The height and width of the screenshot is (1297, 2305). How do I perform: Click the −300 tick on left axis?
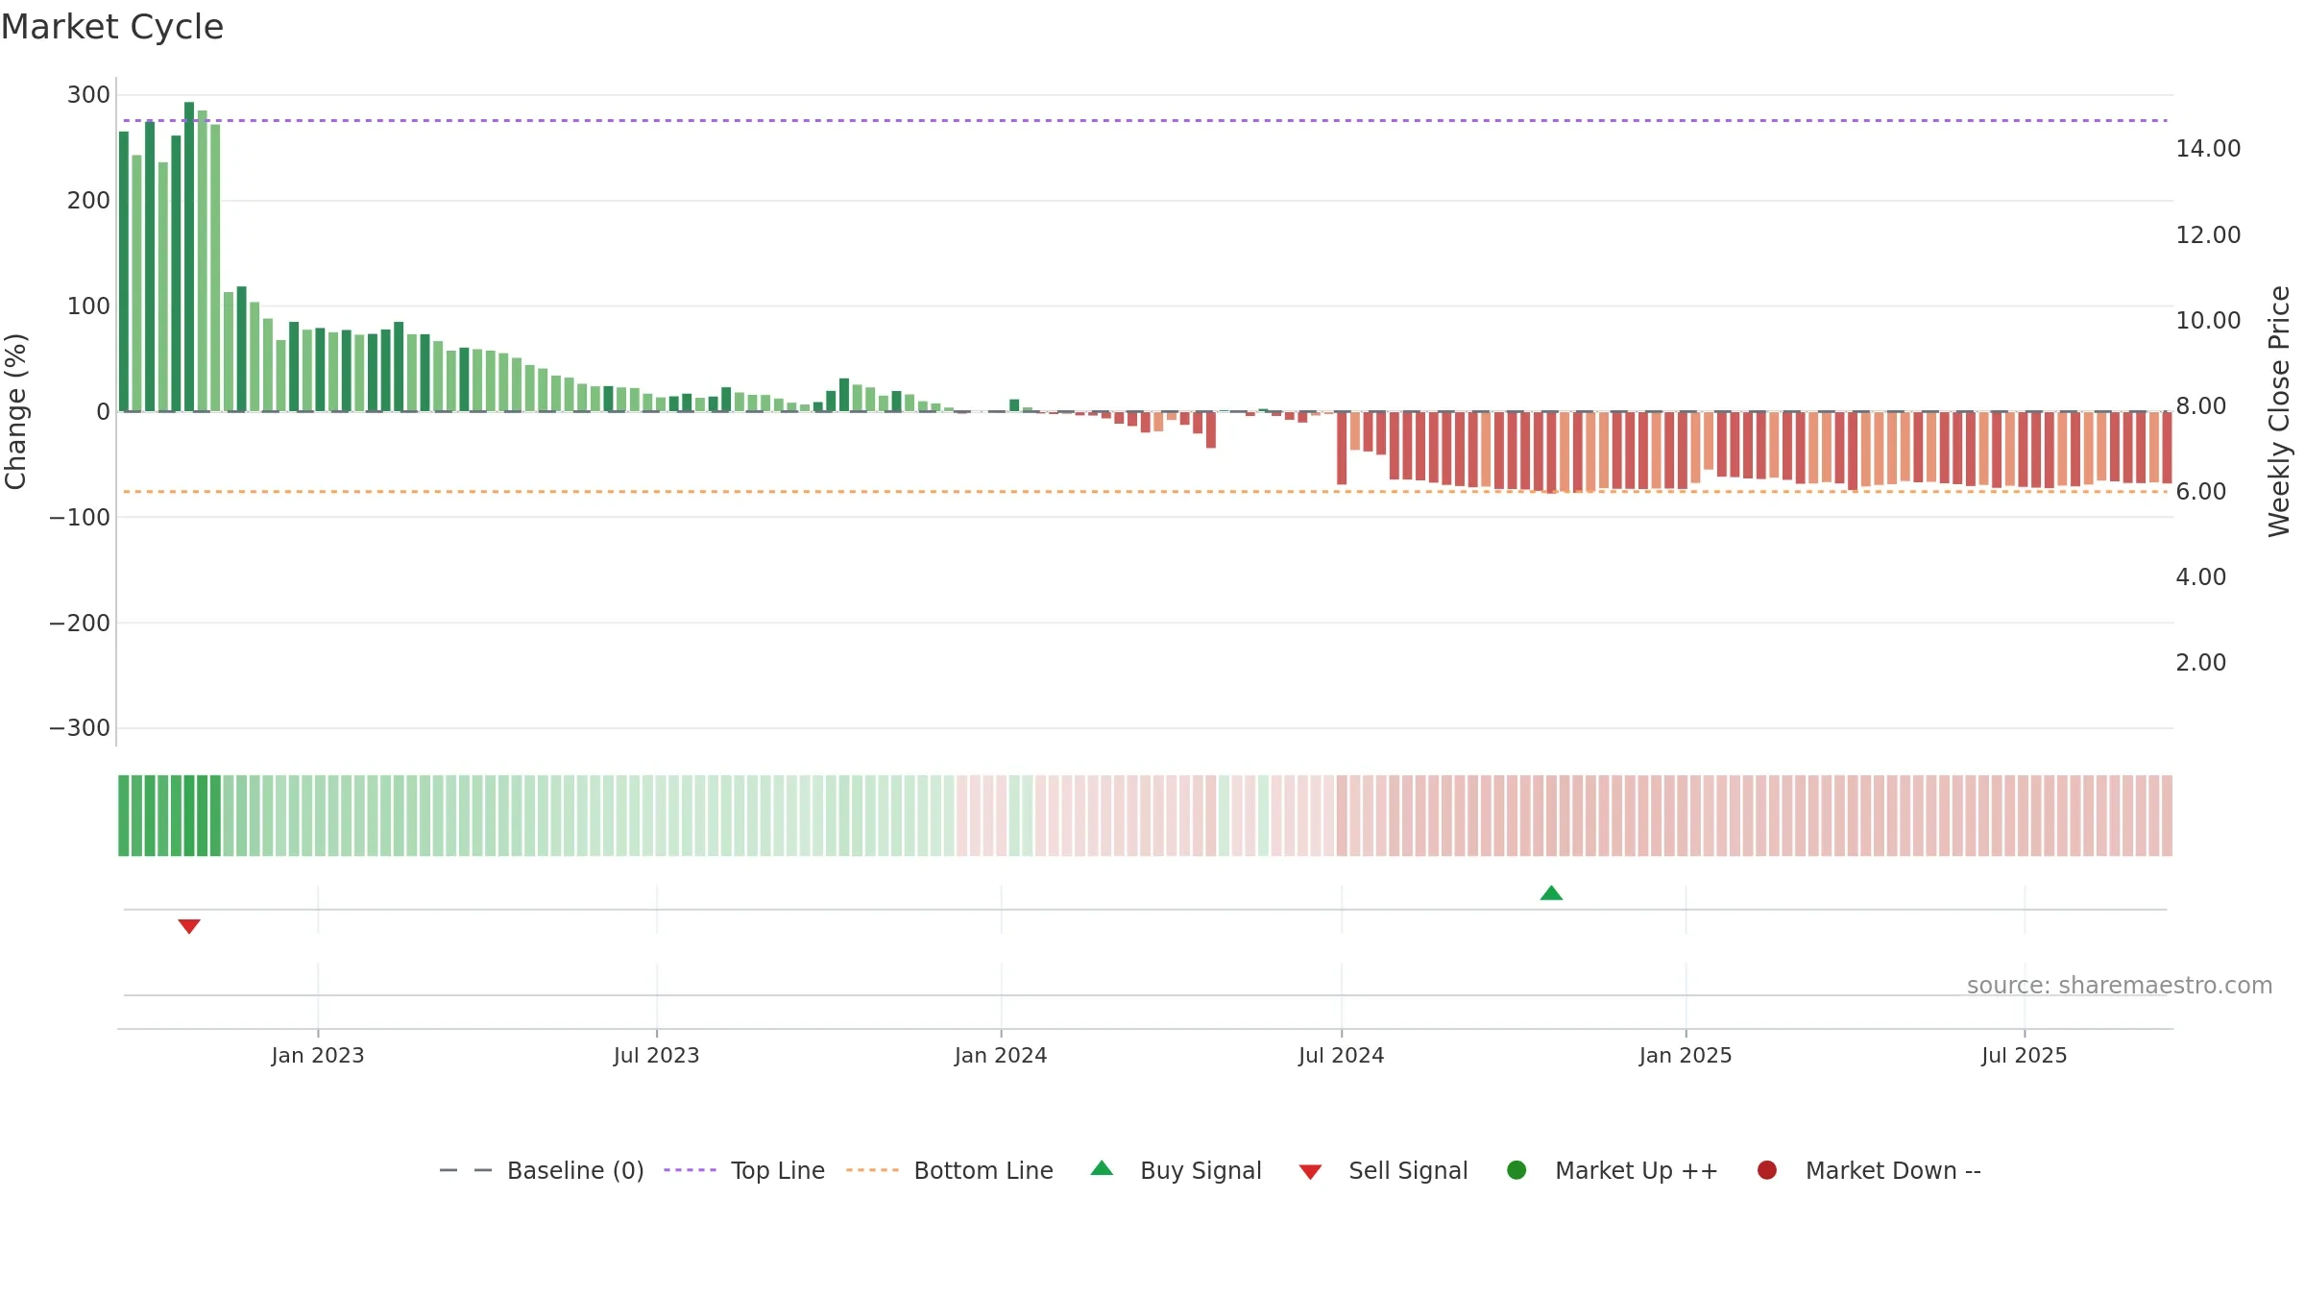80,728
